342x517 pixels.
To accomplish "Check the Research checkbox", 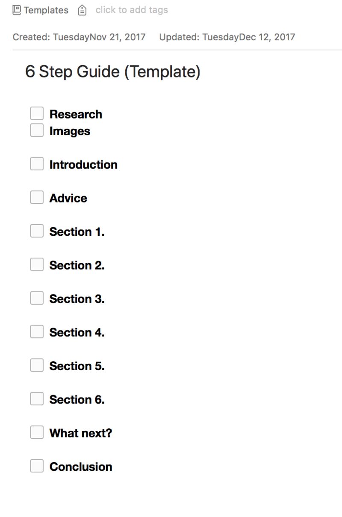I will coord(37,114).
